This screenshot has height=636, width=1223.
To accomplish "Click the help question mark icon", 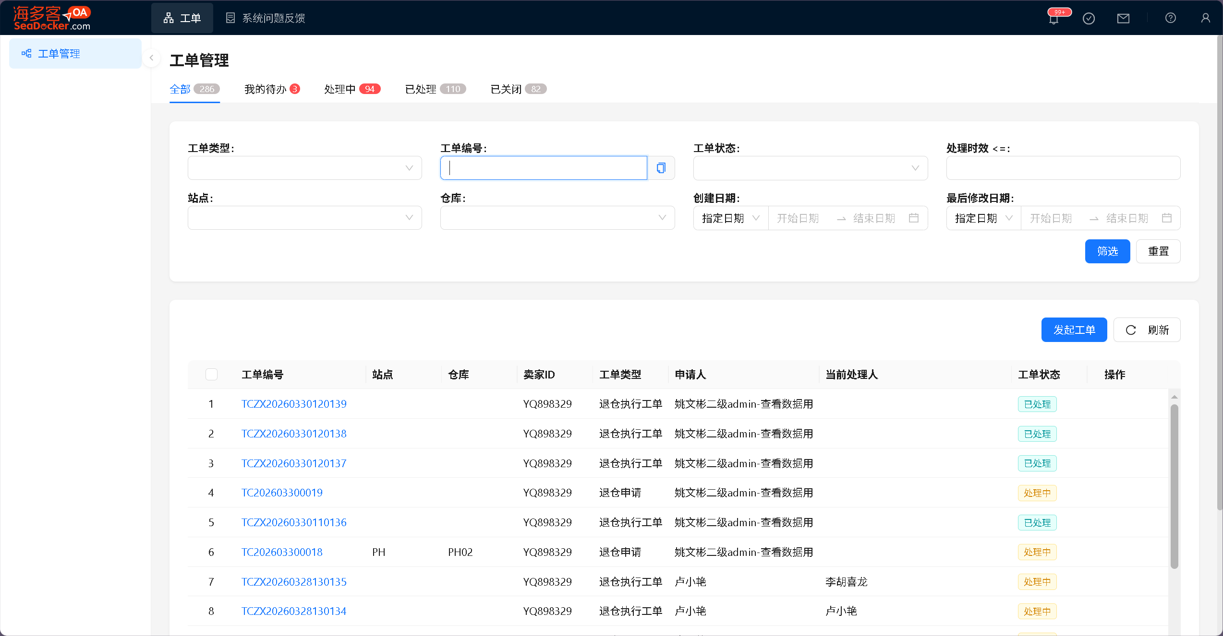I will [1171, 18].
